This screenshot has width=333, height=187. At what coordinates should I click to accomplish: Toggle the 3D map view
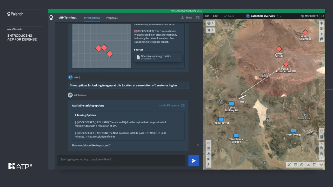pos(208,143)
